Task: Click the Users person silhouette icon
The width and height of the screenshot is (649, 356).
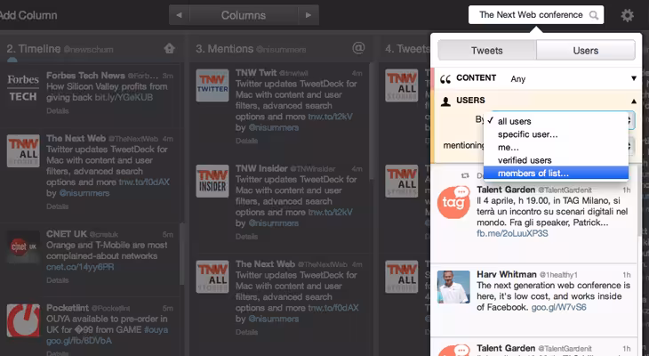Action: (x=445, y=101)
